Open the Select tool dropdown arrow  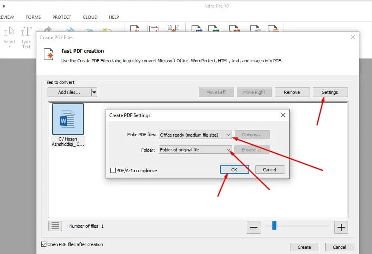[10, 47]
